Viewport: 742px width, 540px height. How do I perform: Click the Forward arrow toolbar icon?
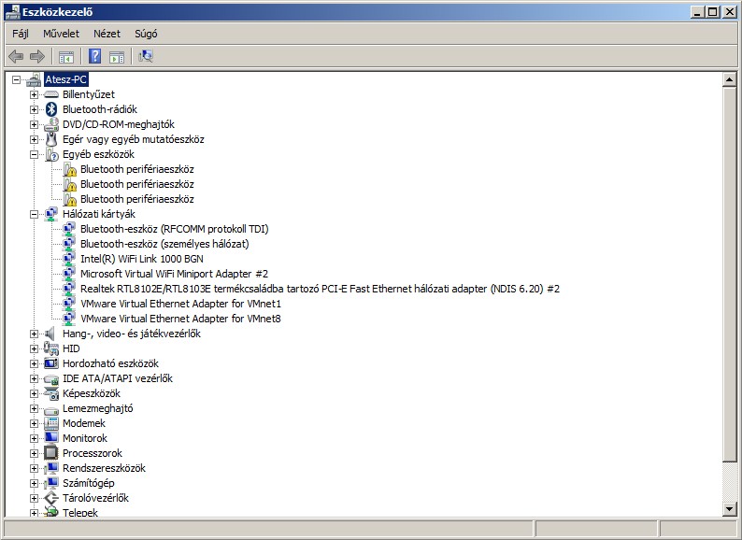(x=36, y=57)
